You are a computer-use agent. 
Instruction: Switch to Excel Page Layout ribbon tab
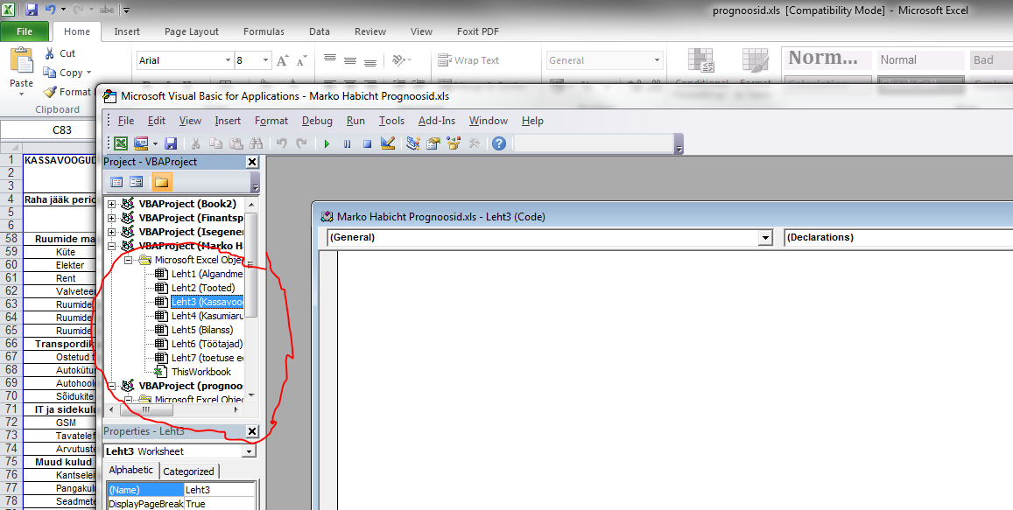191,31
